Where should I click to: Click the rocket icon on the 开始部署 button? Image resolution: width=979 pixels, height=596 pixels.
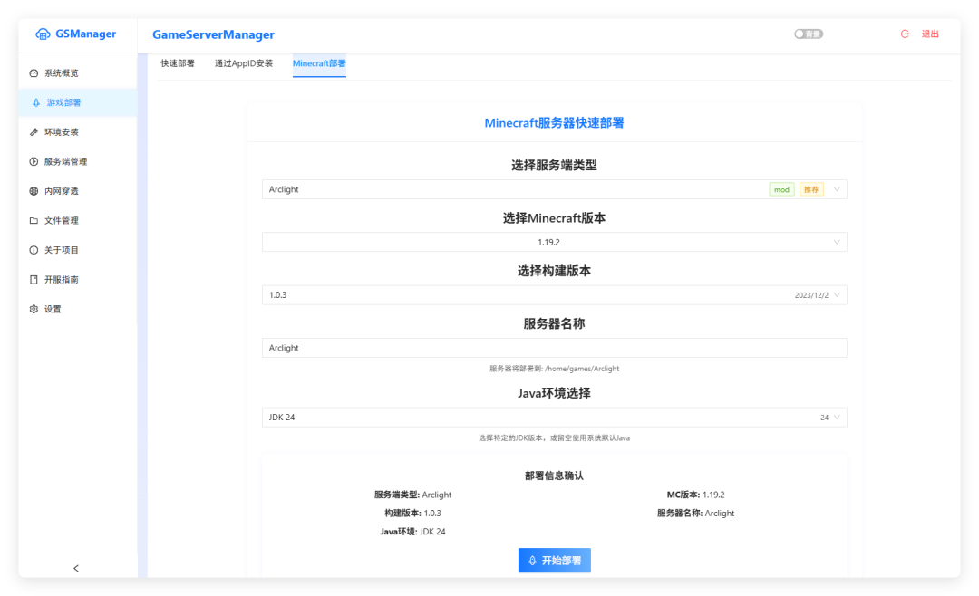pos(533,561)
